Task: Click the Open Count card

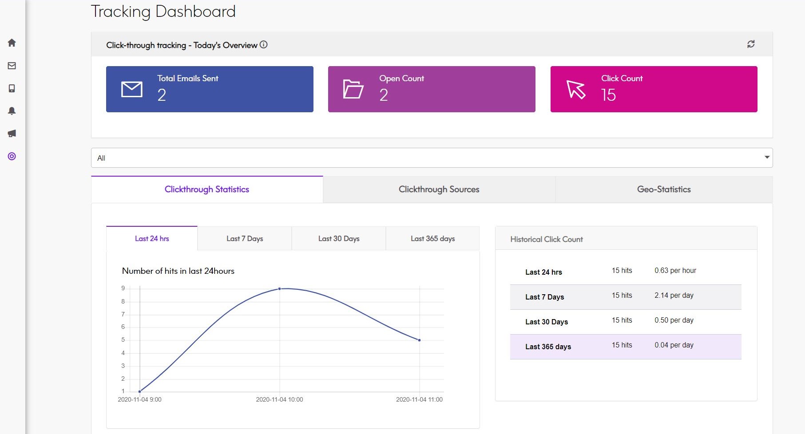Action: (432, 89)
